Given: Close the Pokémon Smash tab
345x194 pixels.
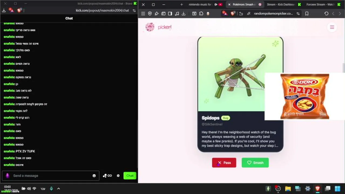Looking at the screenshot, I should (x=229, y=4).
